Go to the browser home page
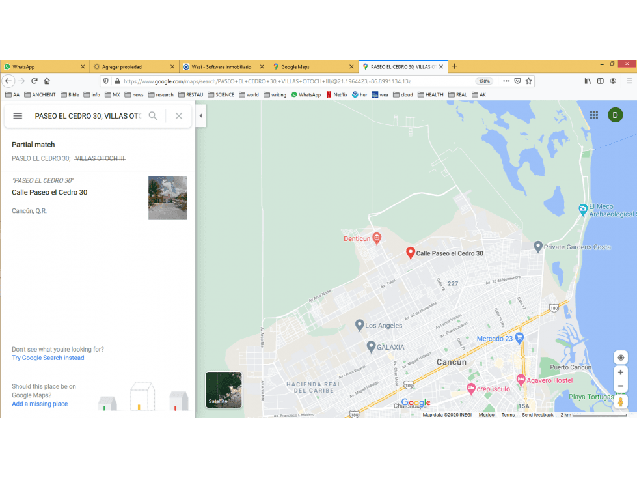Image resolution: width=637 pixels, height=478 pixels. [x=47, y=81]
